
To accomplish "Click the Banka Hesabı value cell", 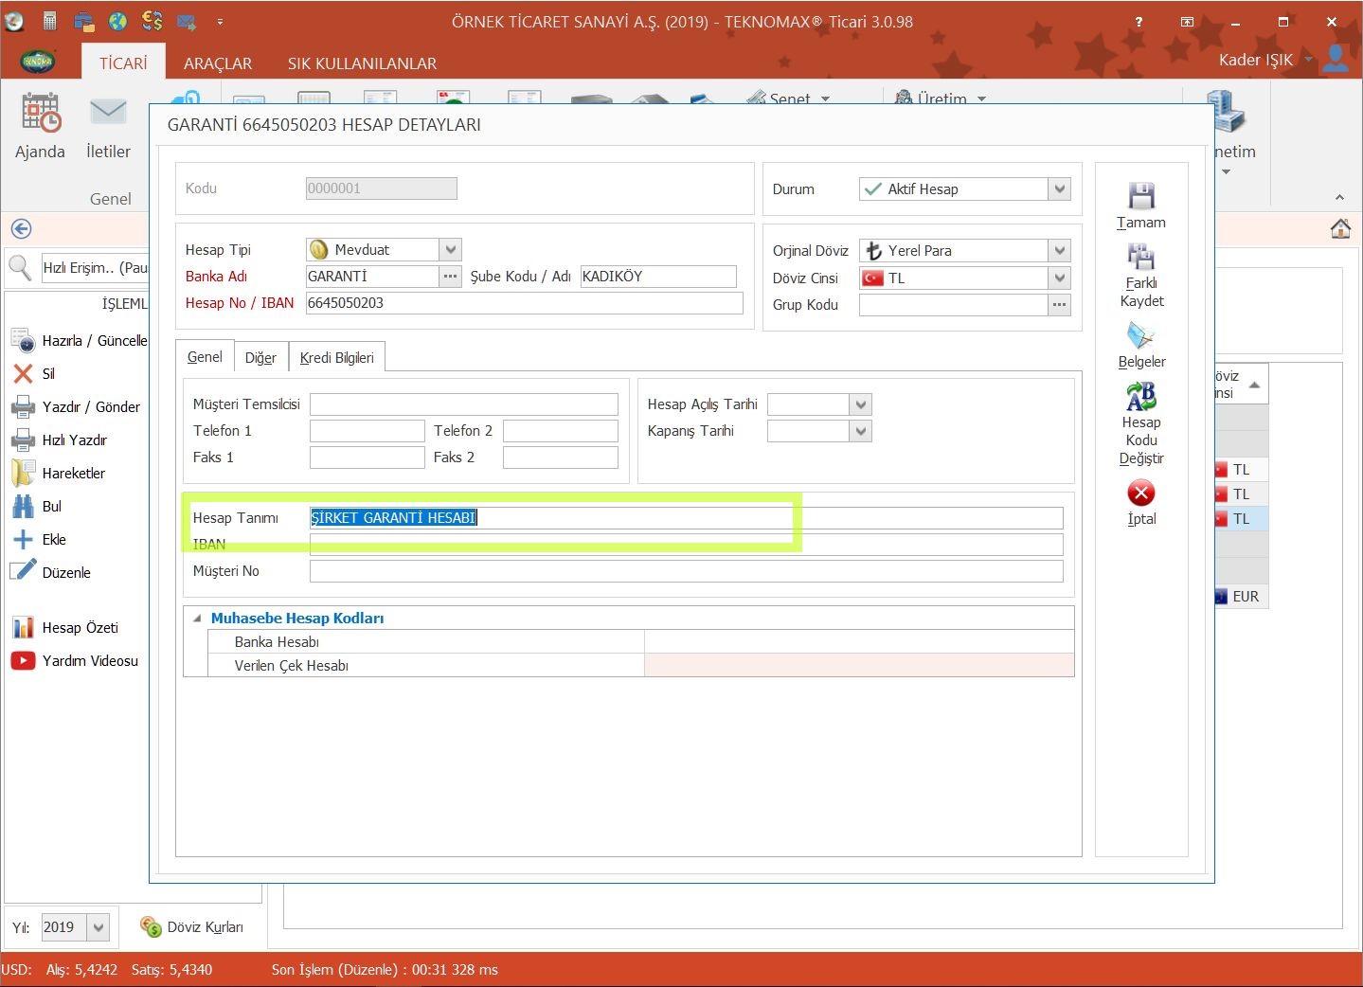I will 859,642.
